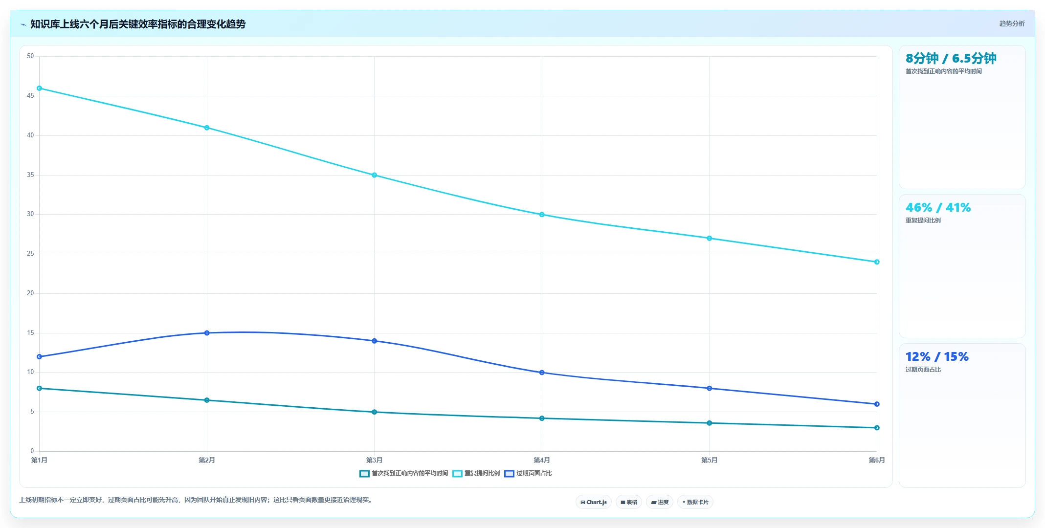Click the 重复提问比例 point at 第3月 (35)
Screen dimensions: 1045x528
point(375,175)
